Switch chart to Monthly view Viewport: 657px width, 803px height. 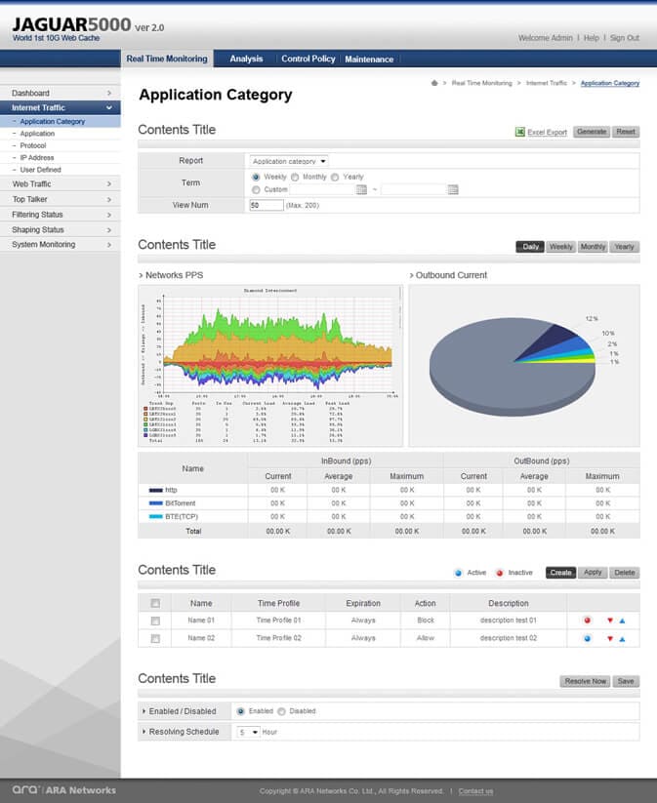[593, 247]
